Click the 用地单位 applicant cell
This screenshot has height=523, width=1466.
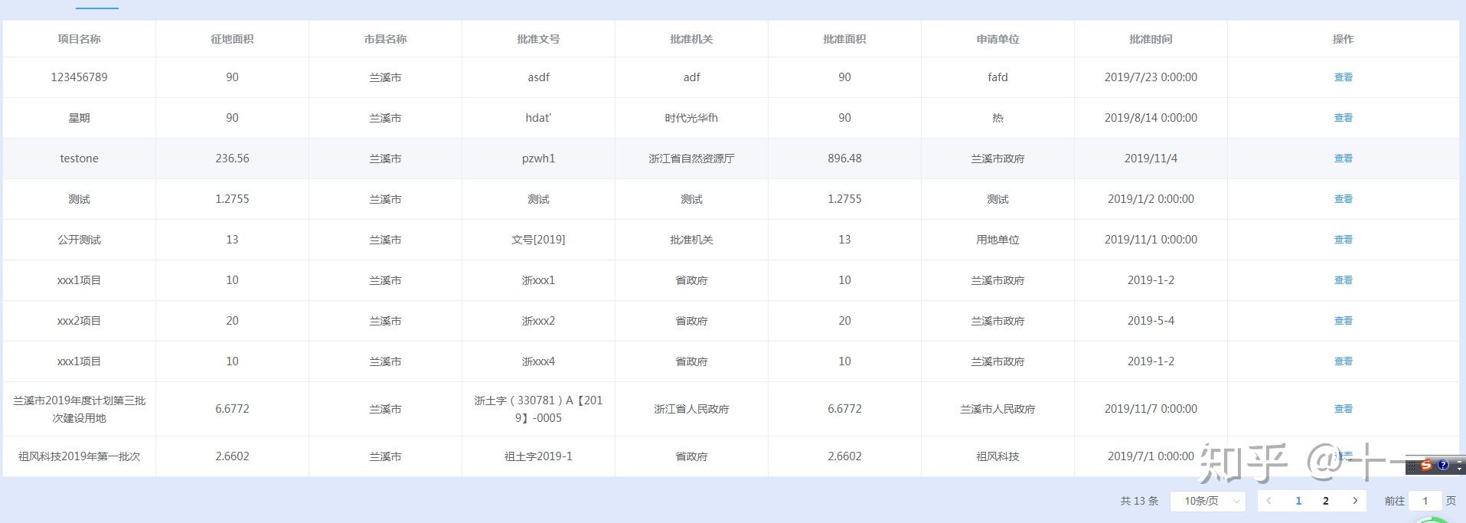click(x=997, y=240)
